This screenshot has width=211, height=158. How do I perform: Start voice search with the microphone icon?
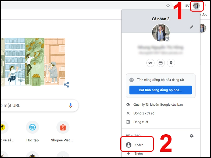(70, 106)
